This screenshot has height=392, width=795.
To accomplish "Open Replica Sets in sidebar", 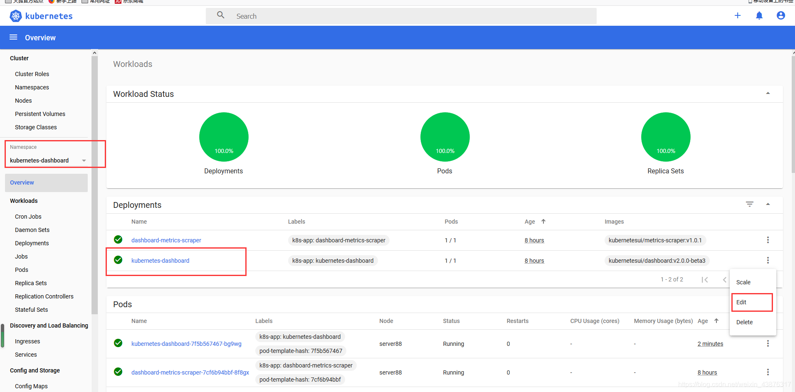I will 31,283.
